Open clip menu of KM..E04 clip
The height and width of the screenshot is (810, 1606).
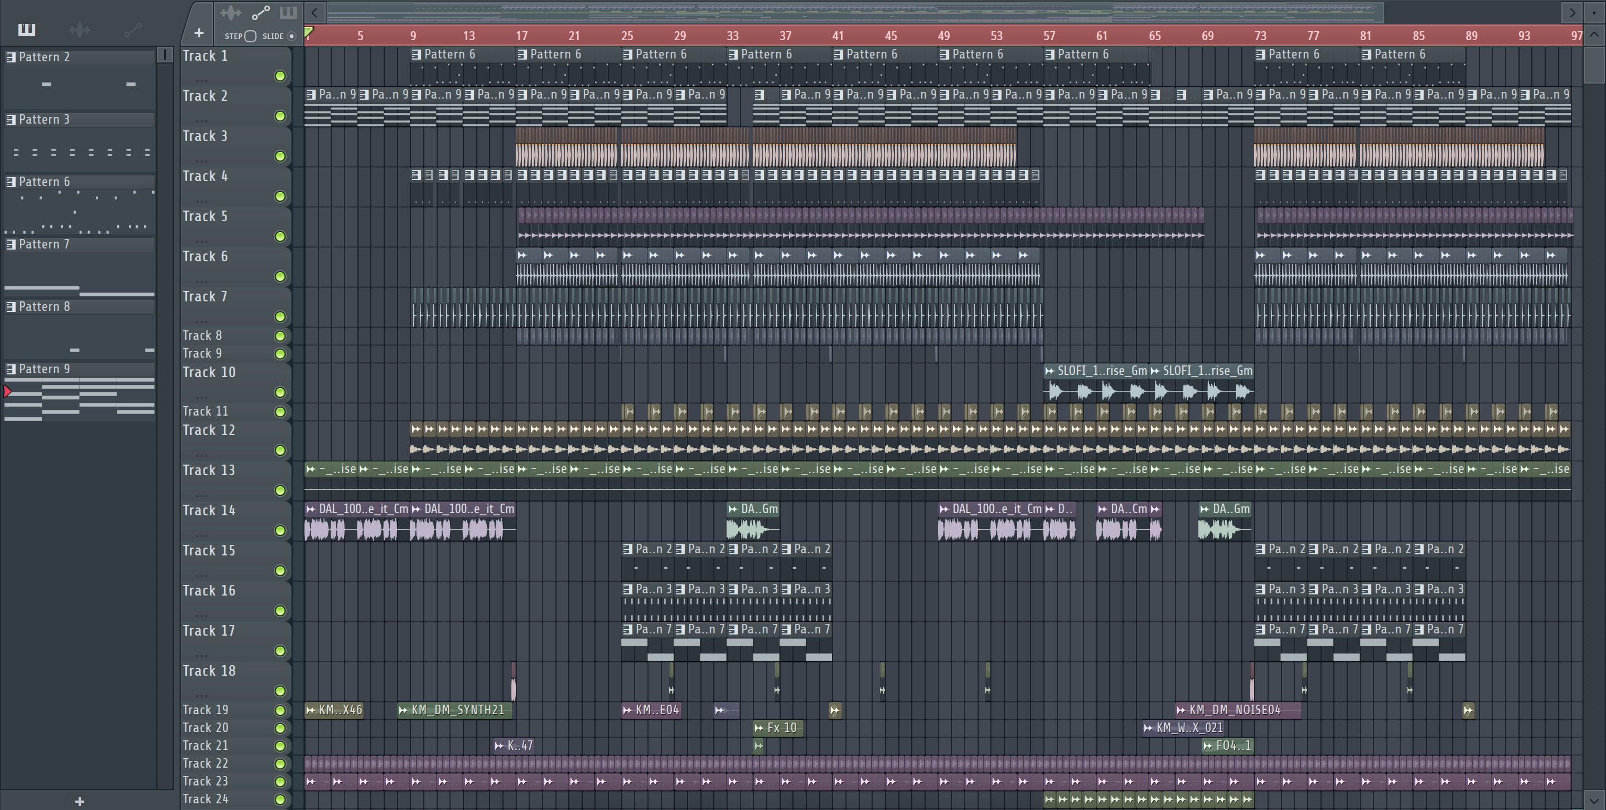pyautogui.click(x=627, y=710)
